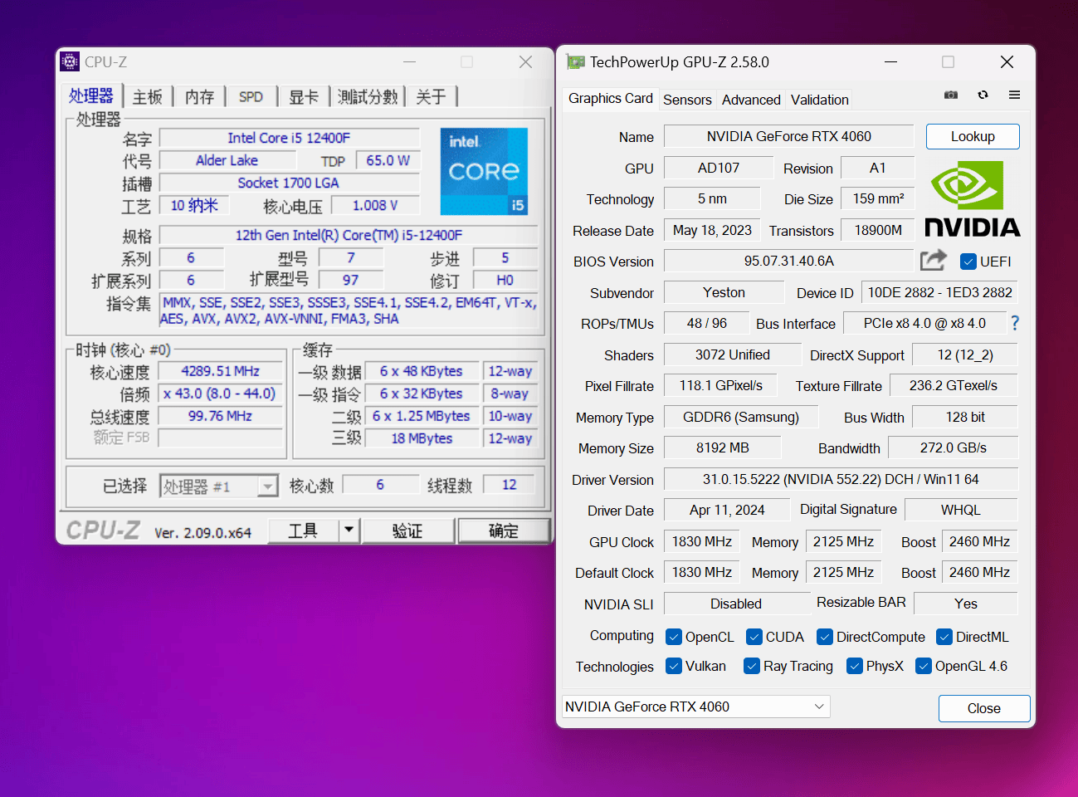Click the Resizable BAR value Yes
The image size is (1078, 797).
point(966,604)
